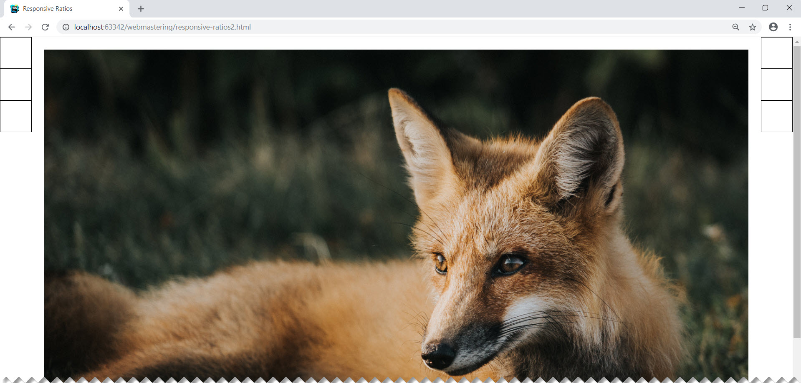Image resolution: width=801 pixels, height=383 pixels.
Task: Click the forward navigation arrow
Action: tap(28, 27)
